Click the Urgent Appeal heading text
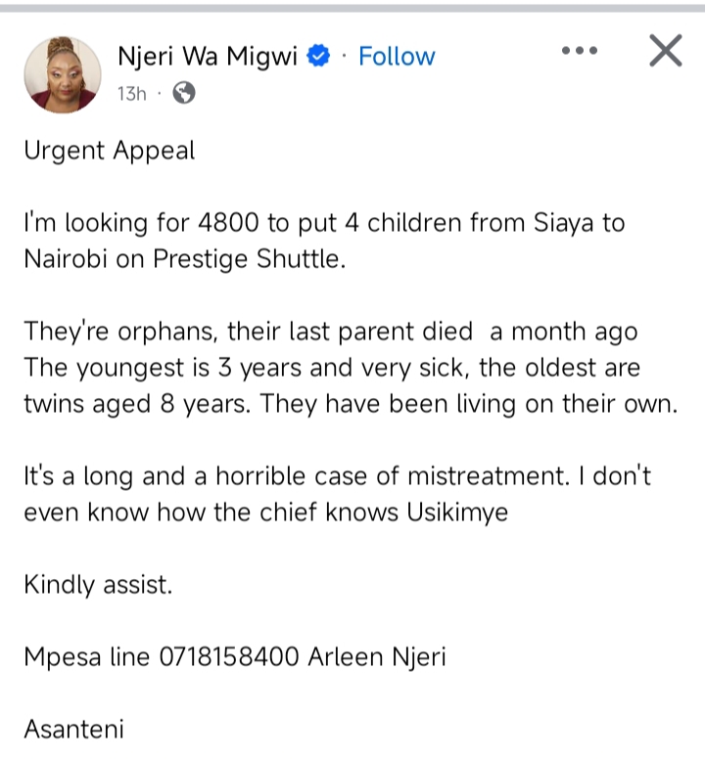 [x=109, y=151]
